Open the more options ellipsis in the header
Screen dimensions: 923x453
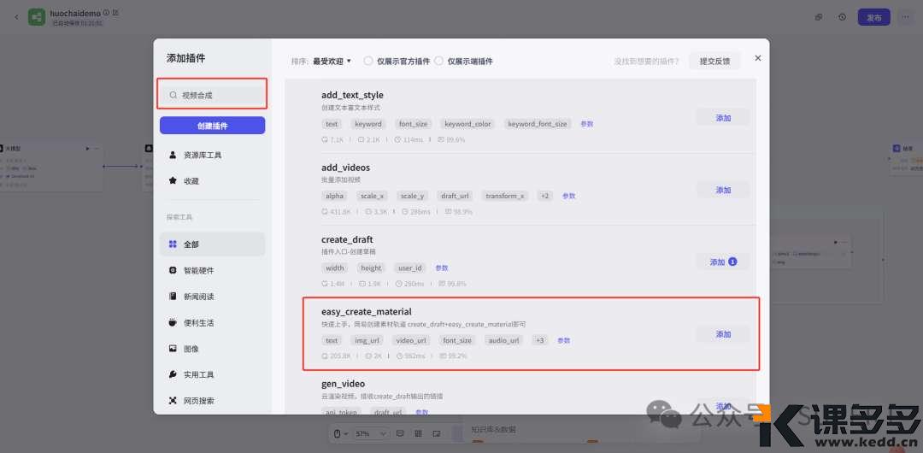905,17
